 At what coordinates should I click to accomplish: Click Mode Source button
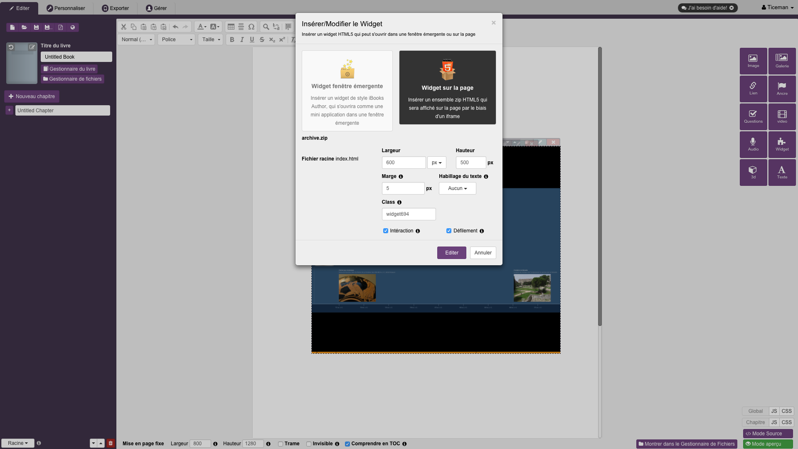pos(768,434)
